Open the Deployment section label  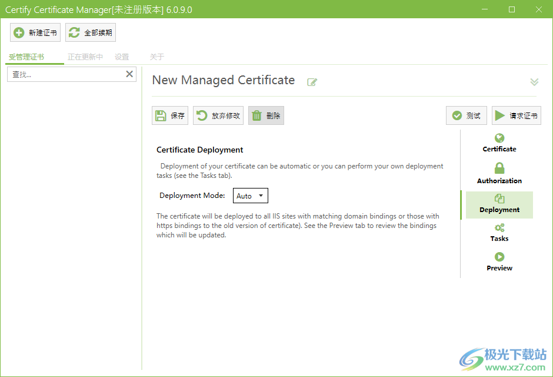click(499, 210)
